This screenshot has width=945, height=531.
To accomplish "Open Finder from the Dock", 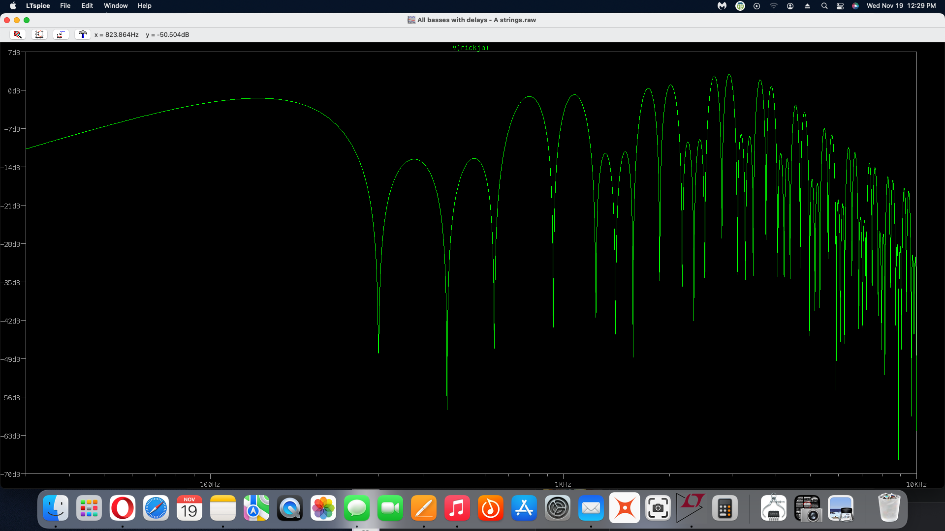I will tap(56, 508).
